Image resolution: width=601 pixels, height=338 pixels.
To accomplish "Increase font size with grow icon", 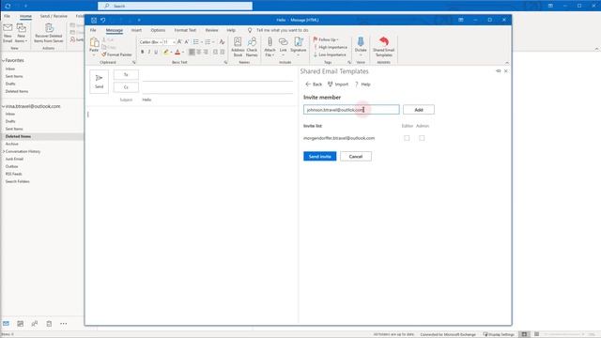I will click(x=179, y=41).
